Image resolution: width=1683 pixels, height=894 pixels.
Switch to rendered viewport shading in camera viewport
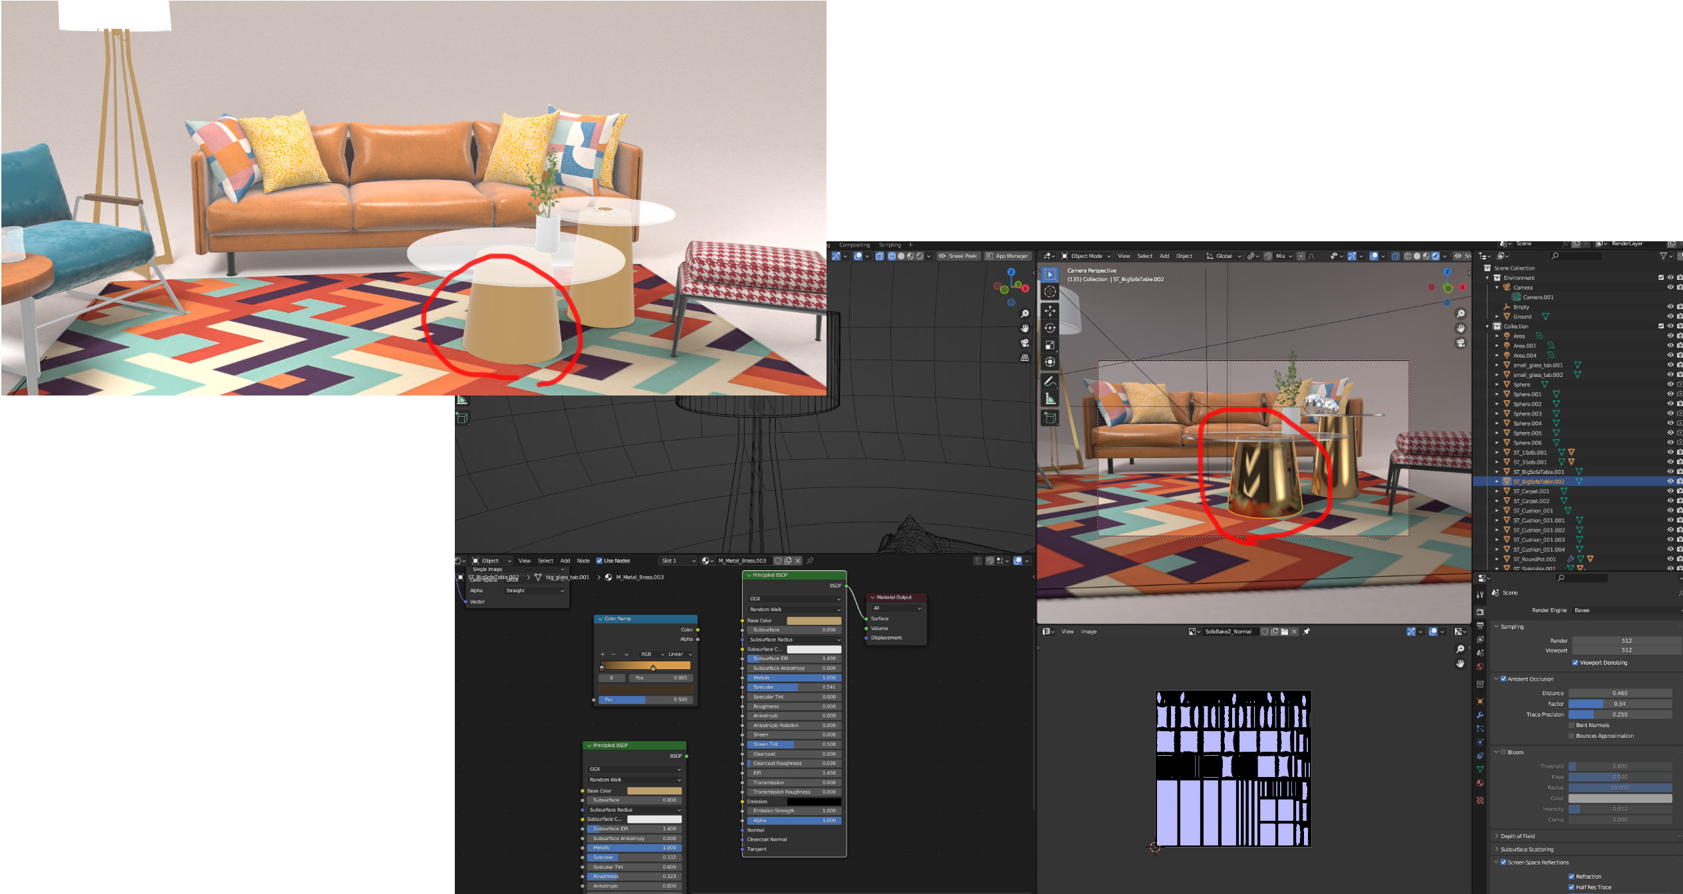click(x=1436, y=256)
